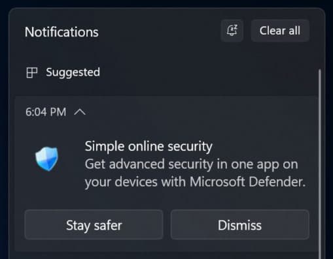
Task: Dismiss the Simple online security notification
Action: click(239, 224)
